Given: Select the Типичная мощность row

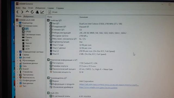Looking at the screenshot, I should coord(66,72).
